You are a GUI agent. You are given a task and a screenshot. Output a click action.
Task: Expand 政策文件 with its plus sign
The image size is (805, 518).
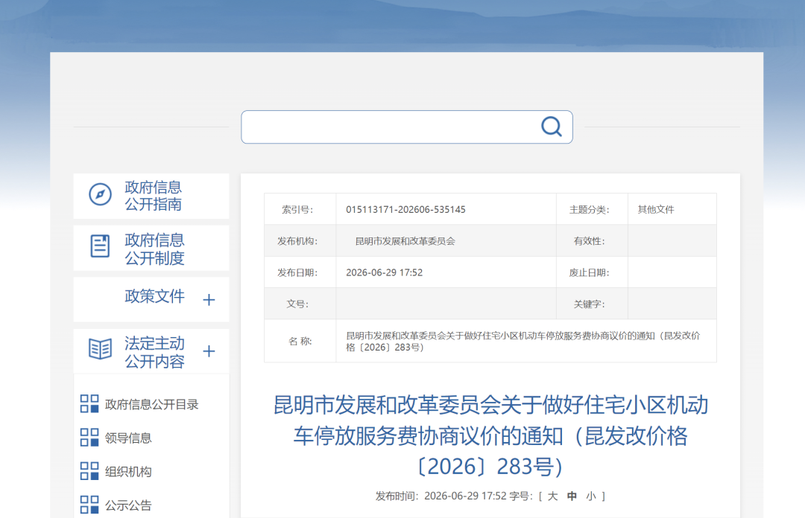tap(209, 299)
